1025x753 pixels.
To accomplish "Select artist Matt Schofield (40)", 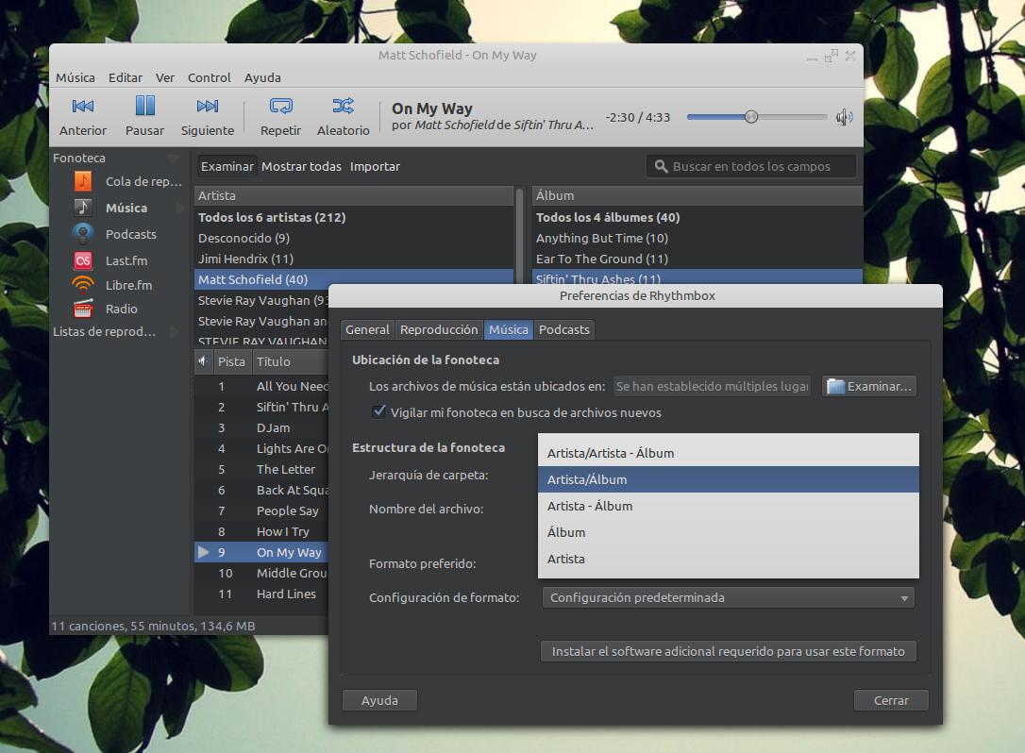I will pos(354,279).
